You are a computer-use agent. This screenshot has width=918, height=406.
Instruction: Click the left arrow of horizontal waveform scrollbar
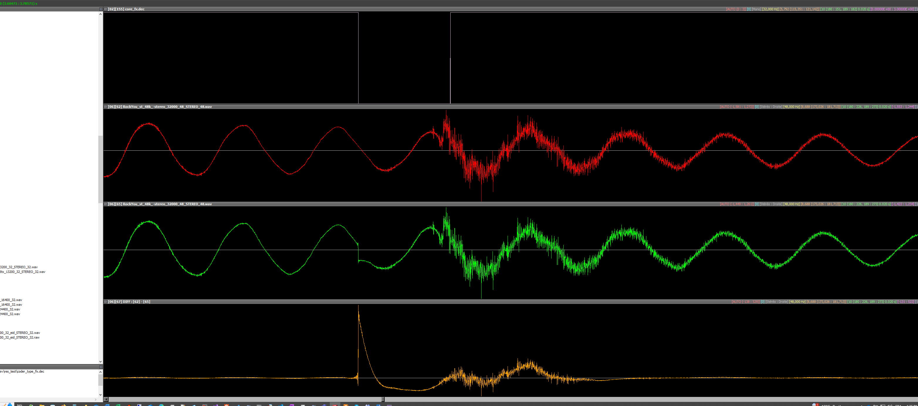(106, 399)
